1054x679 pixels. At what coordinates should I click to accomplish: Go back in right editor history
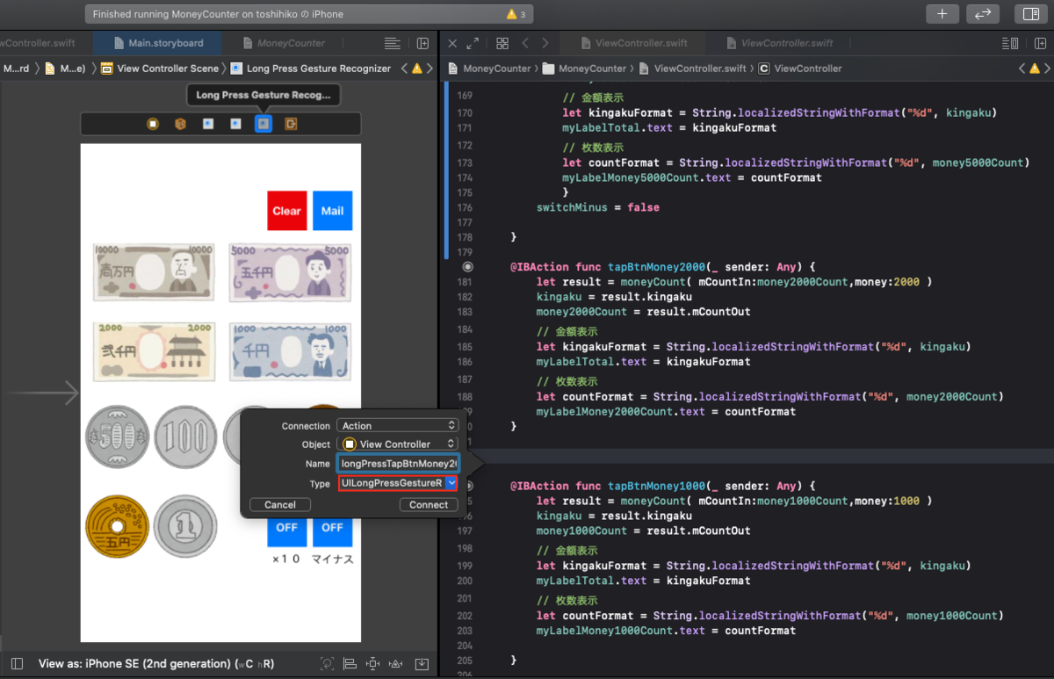pos(525,43)
